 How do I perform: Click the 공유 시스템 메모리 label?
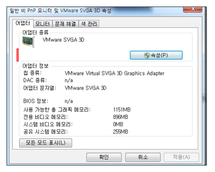45,131
